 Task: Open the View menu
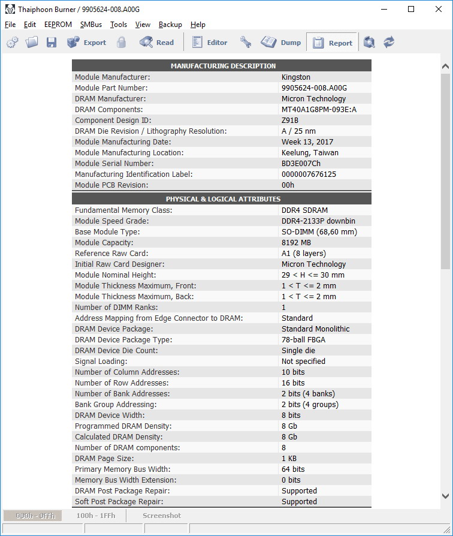point(143,25)
